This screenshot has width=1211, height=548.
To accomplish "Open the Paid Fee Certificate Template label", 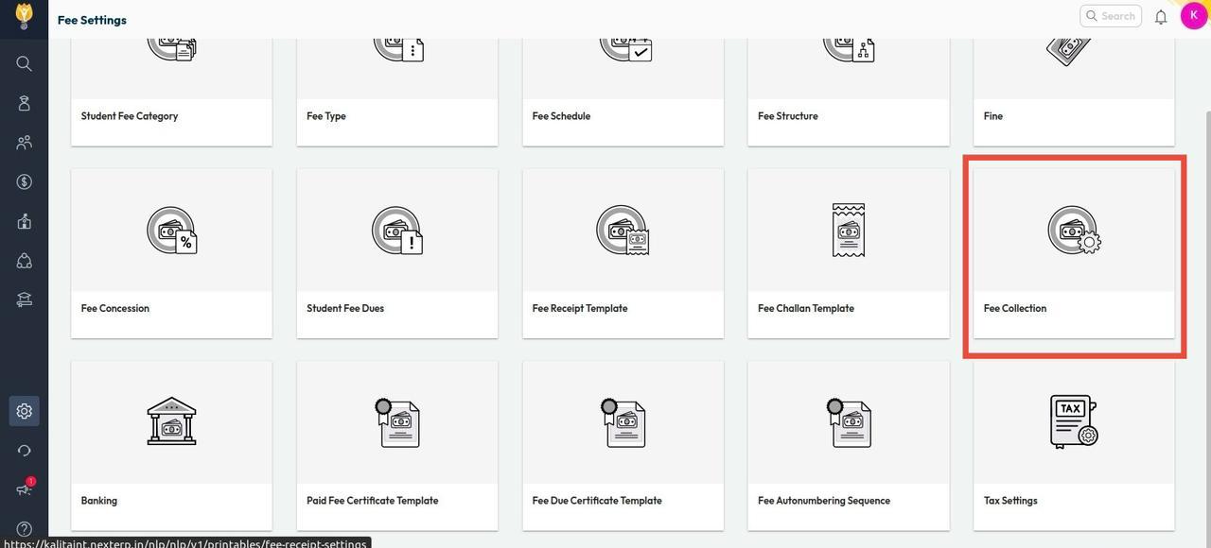I will click(372, 501).
